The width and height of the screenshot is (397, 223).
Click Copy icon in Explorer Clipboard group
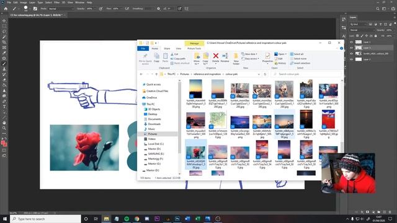coord(156,56)
